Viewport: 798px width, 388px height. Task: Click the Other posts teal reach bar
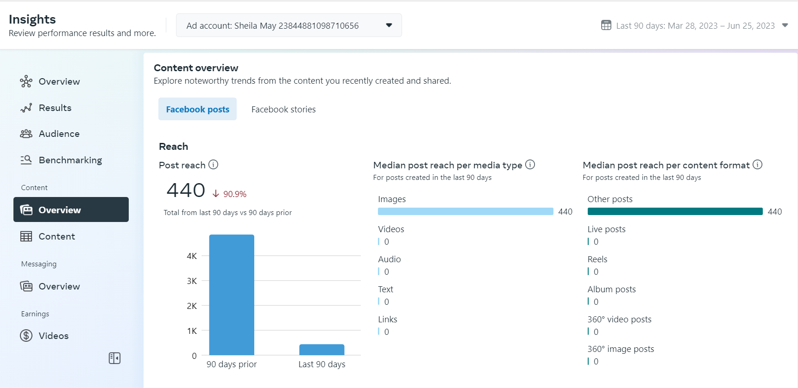point(675,211)
